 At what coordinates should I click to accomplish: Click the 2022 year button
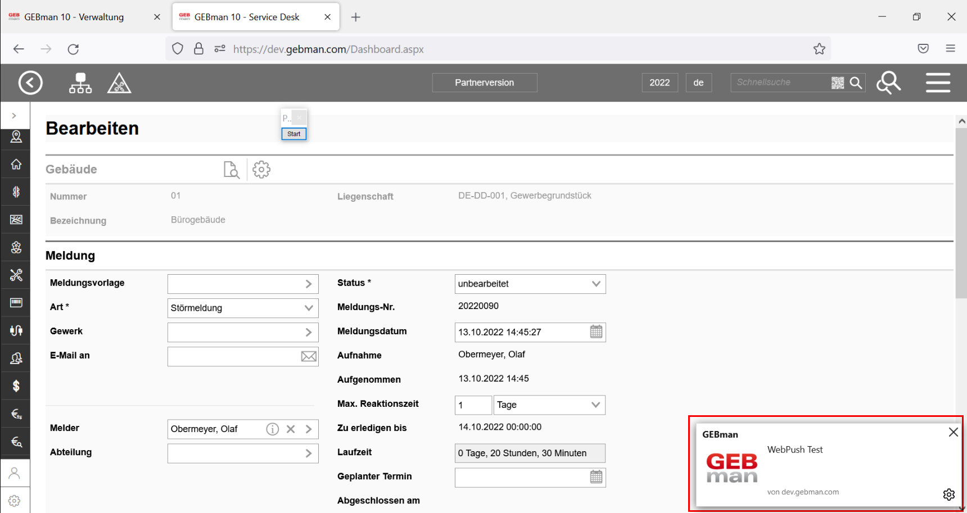point(659,83)
